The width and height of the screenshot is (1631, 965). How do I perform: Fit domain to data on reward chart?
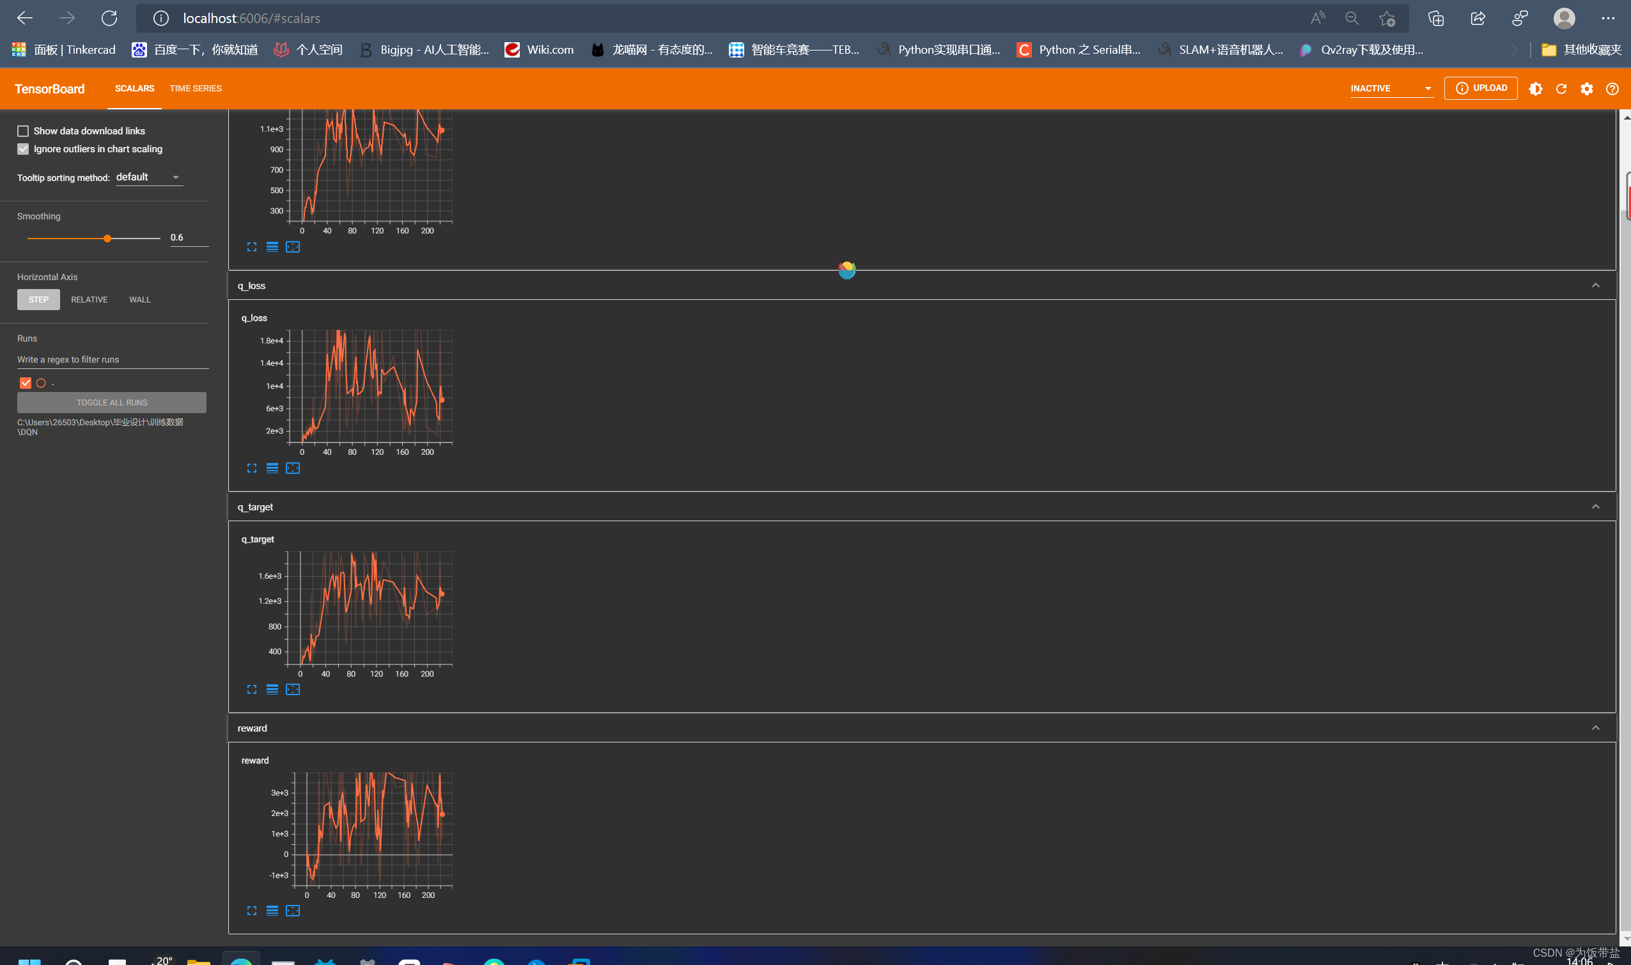[x=293, y=911]
